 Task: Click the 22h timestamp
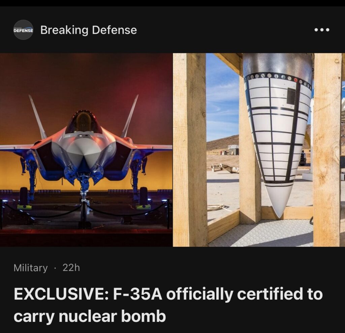(71, 268)
